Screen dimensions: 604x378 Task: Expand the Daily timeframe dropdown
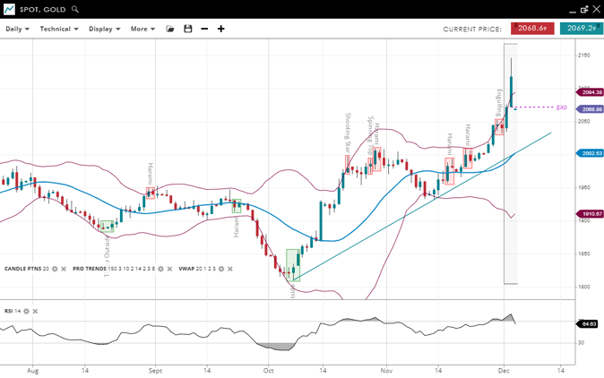point(17,29)
